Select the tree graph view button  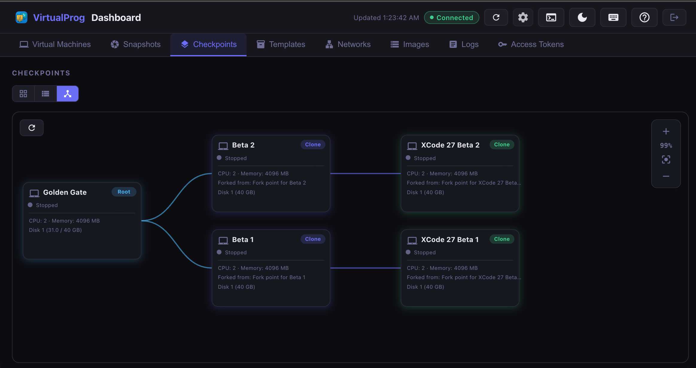(68, 94)
